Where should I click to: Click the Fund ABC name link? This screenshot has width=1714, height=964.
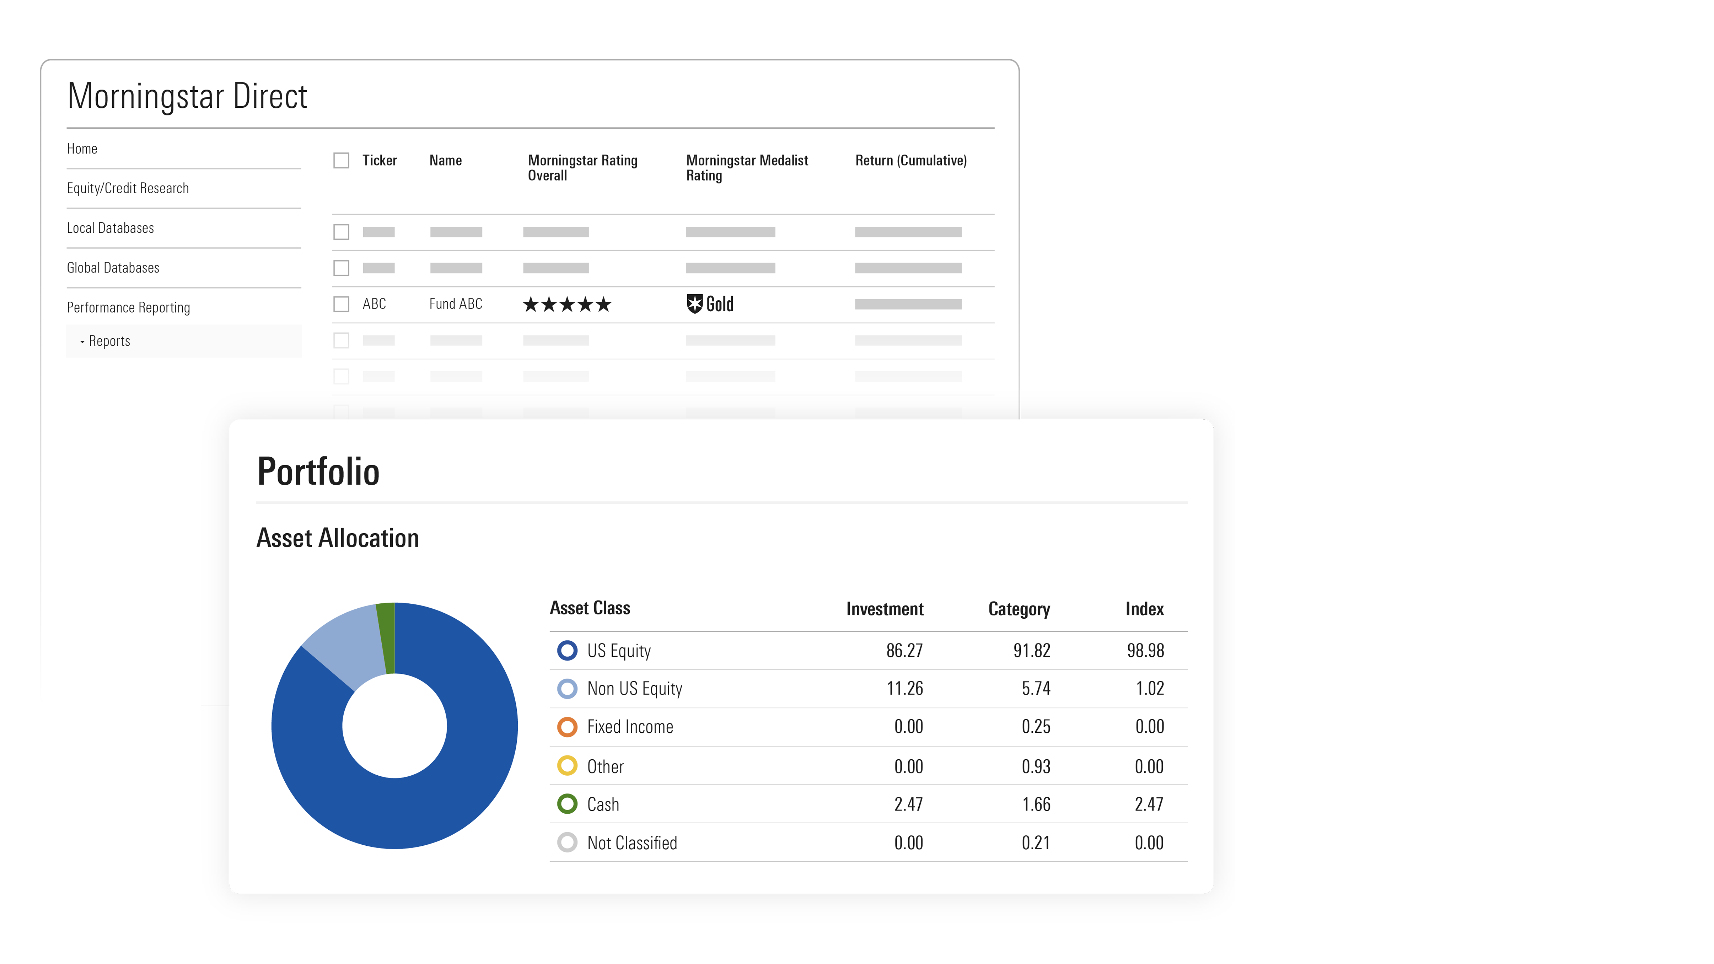tap(455, 304)
